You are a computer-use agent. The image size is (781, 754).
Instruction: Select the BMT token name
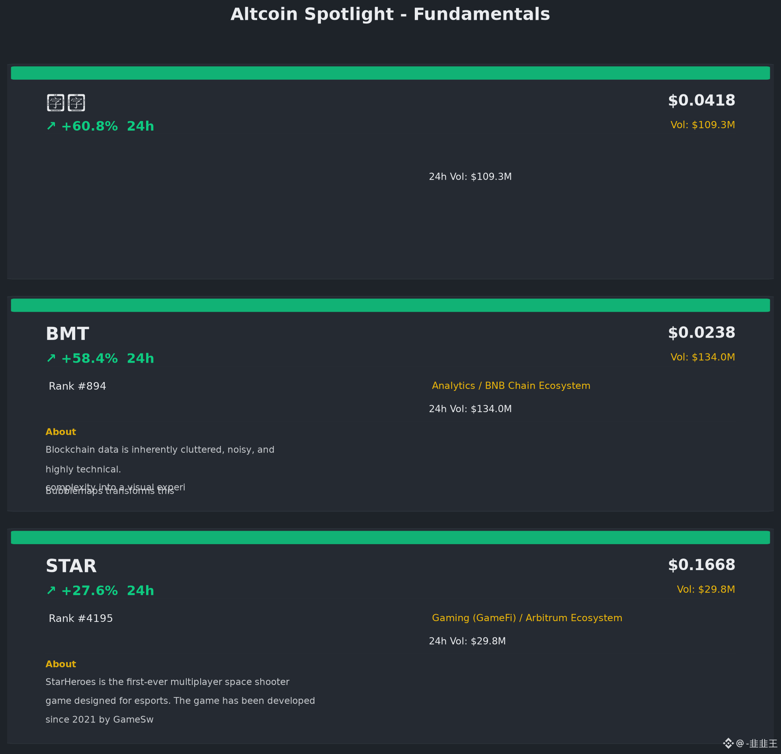pyautogui.click(x=67, y=334)
